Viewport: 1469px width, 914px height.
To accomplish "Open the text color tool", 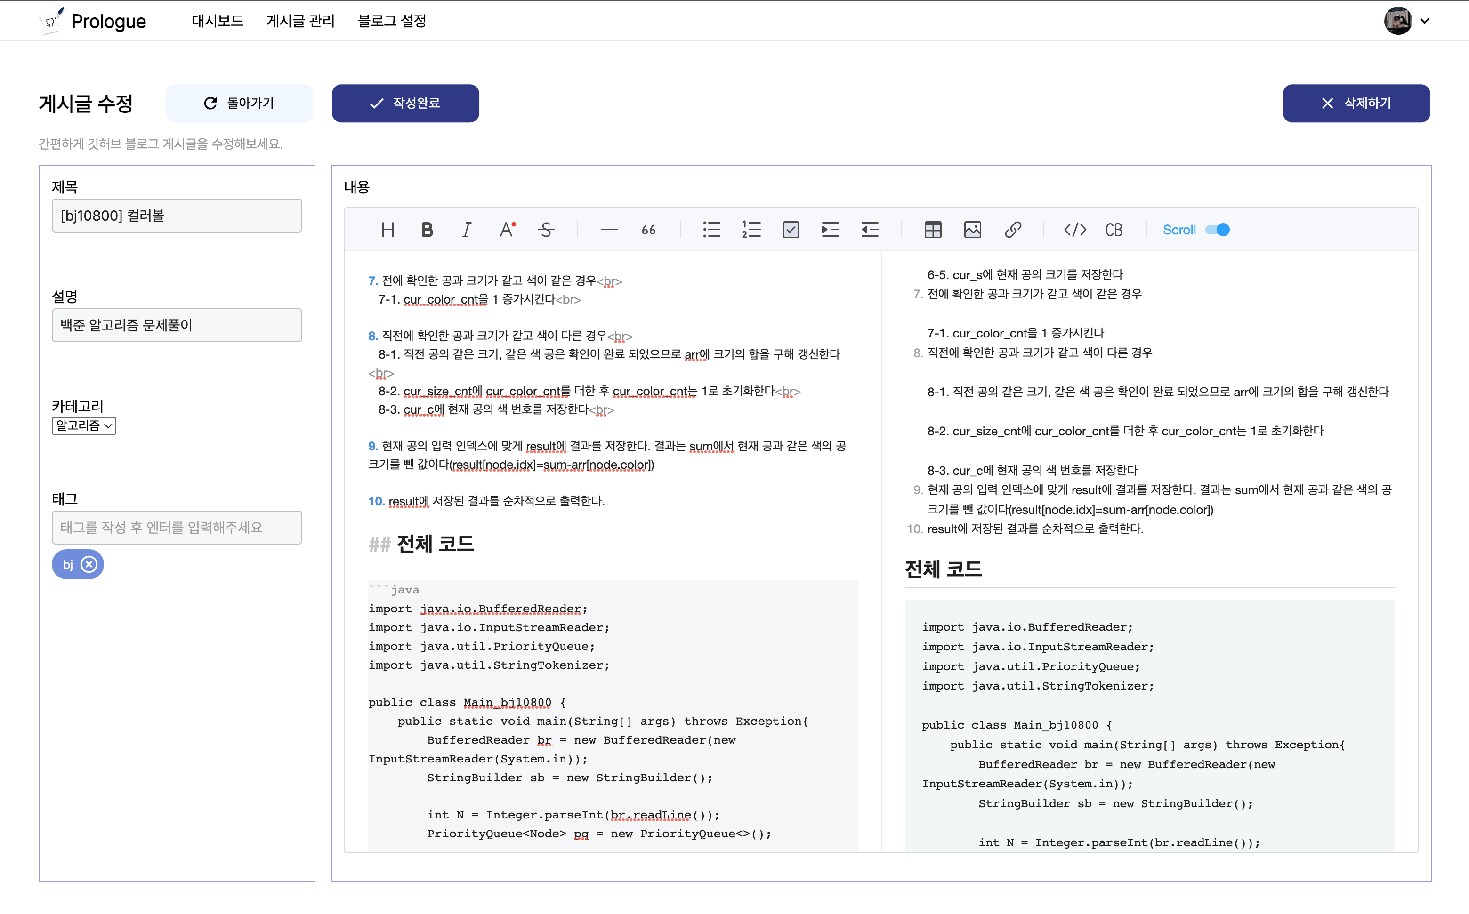I will coord(507,230).
